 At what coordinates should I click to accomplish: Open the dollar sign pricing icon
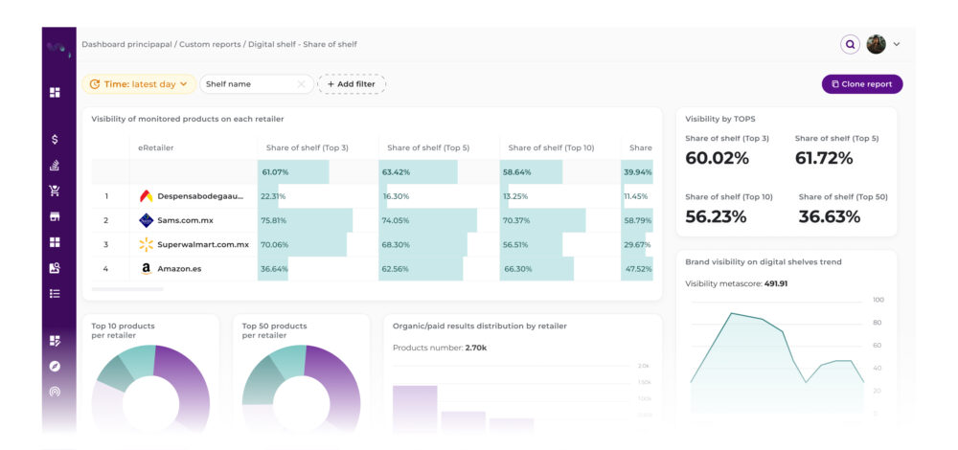click(x=55, y=139)
